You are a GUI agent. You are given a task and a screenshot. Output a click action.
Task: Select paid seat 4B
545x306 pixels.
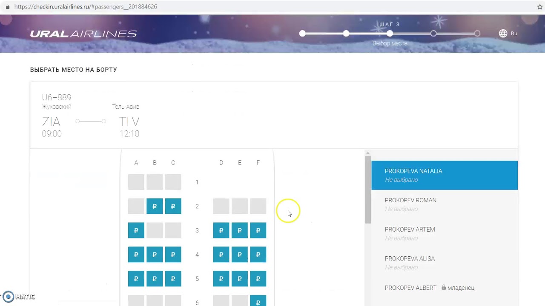155,255
